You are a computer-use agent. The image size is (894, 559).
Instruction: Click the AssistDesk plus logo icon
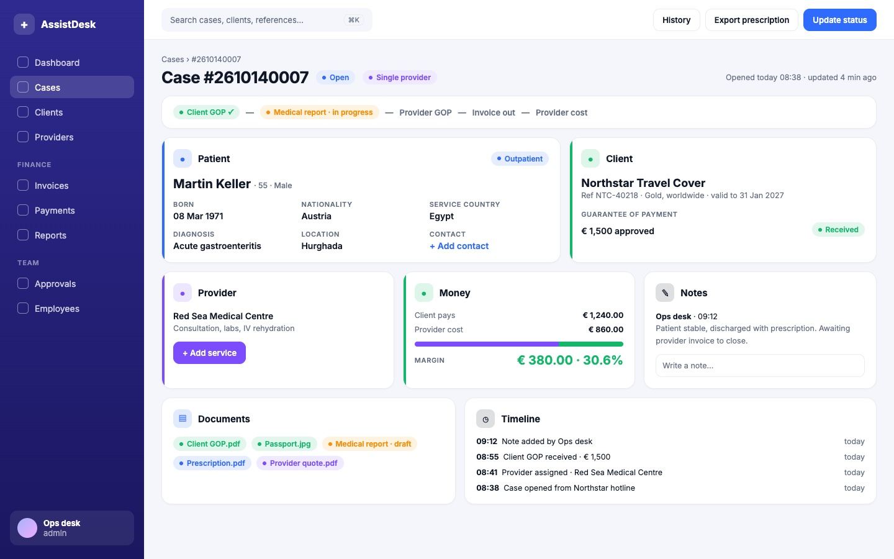[x=24, y=24]
